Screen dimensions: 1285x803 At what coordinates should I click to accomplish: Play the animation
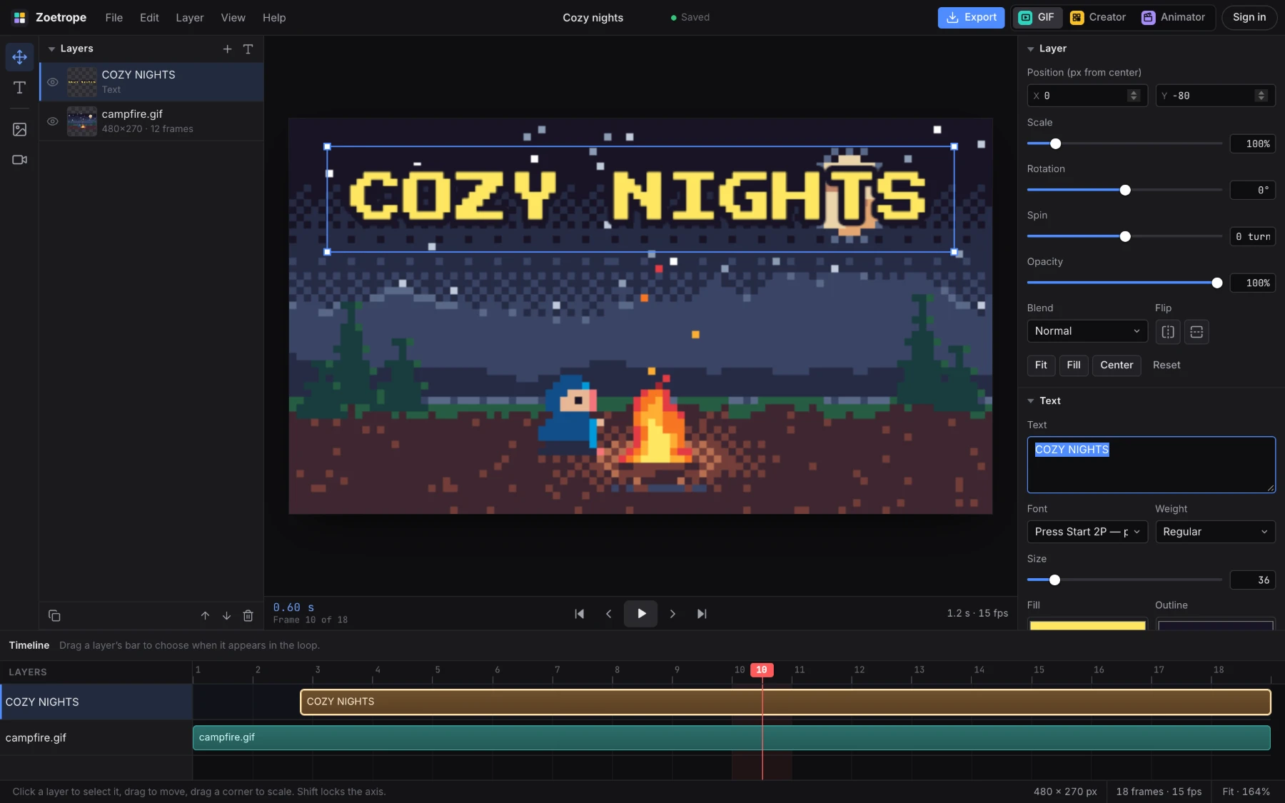pos(640,614)
